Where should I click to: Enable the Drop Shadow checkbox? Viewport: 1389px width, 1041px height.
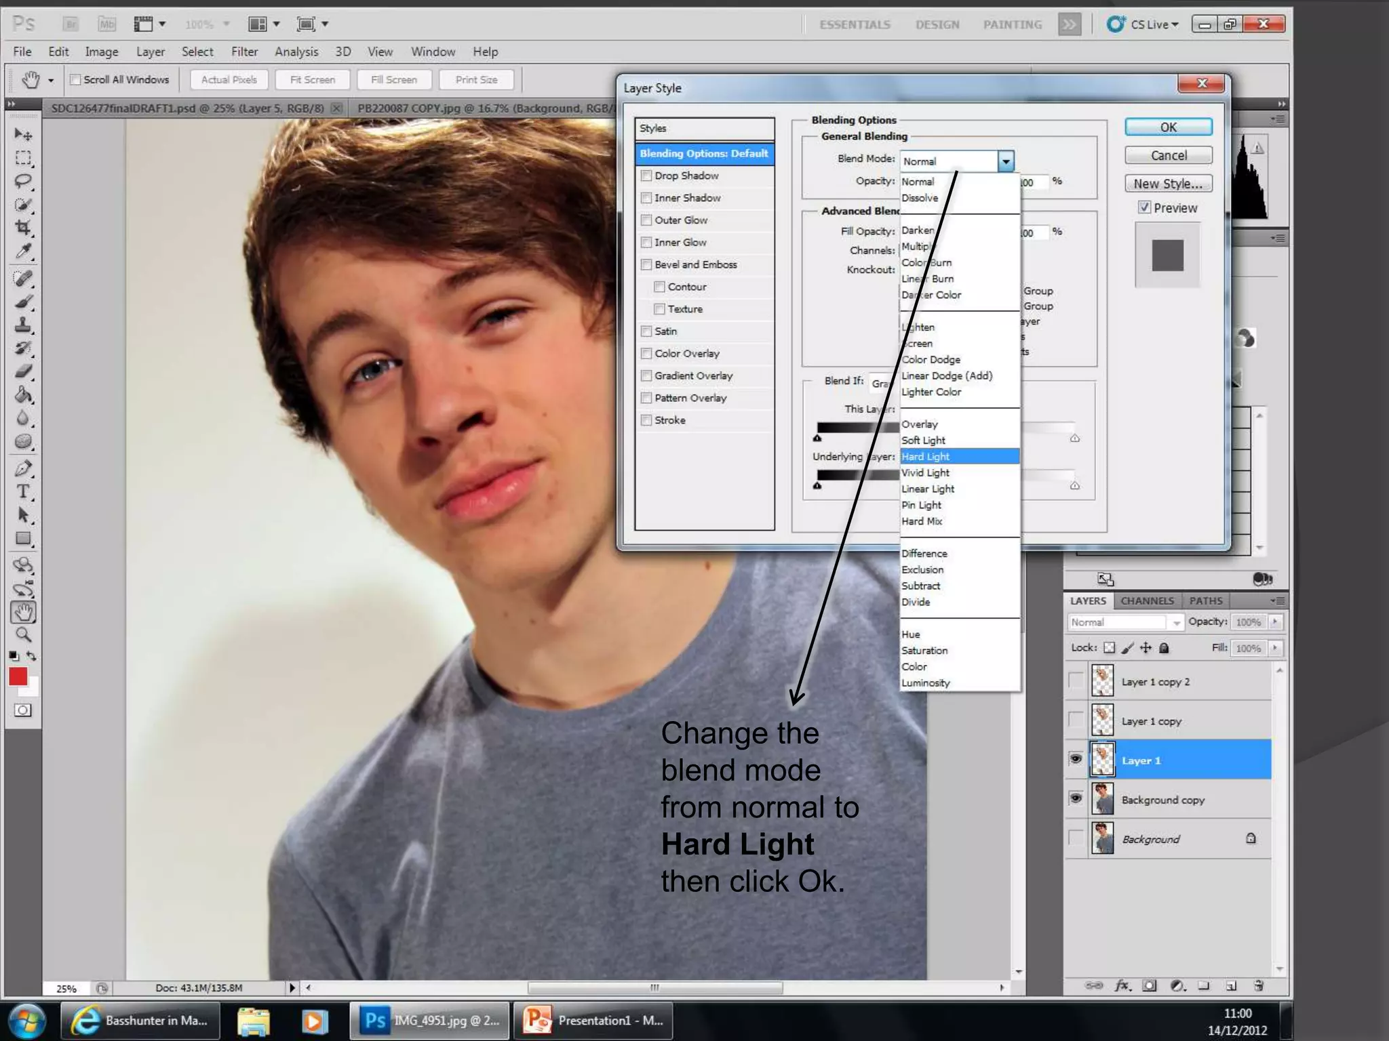pos(646,176)
